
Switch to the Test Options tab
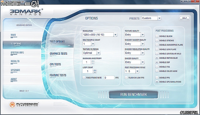(x=57, y=42)
